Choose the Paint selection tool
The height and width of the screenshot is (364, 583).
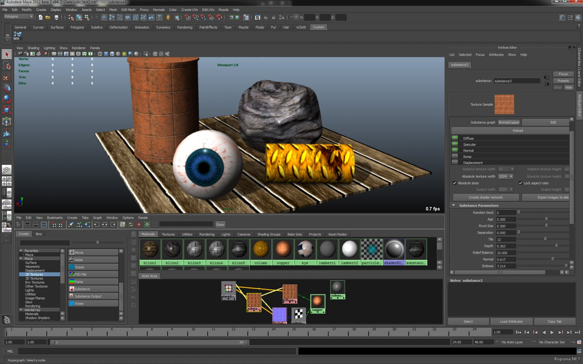click(7, 77)
